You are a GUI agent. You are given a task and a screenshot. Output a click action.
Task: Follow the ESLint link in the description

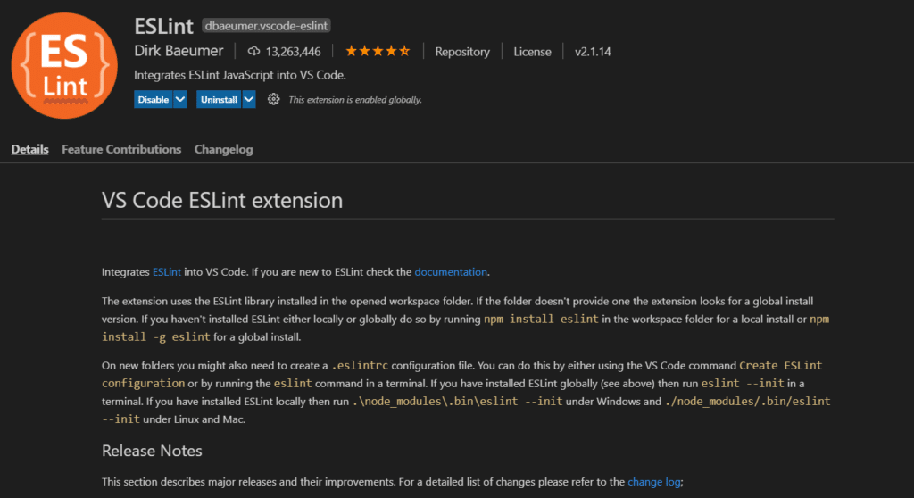coord(167,271)
